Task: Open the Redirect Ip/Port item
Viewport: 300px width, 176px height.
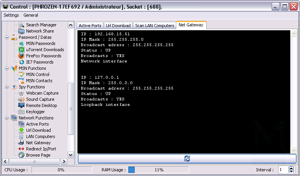Action: click(x=41, y=149)
